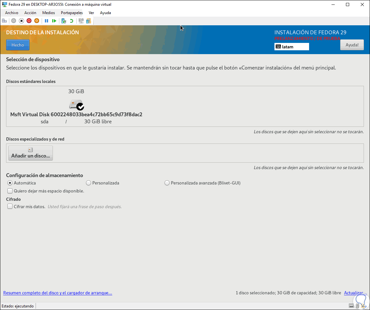Click the Checkpoint toolbar icon

pos(64,21)
